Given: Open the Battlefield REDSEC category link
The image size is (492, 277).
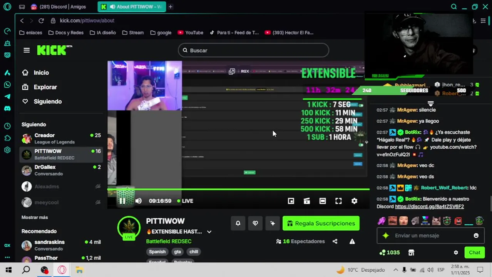Looking at the screenshot, I should tap(169, 241).
